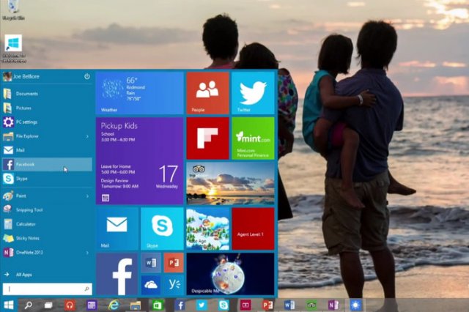This screenshot has width=469, height=312.
Task: Open the small Word tile
Action: pos(151,263)
